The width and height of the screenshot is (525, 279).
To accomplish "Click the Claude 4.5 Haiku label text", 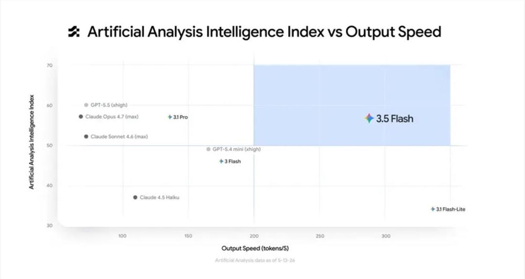I will pos(160,197).
